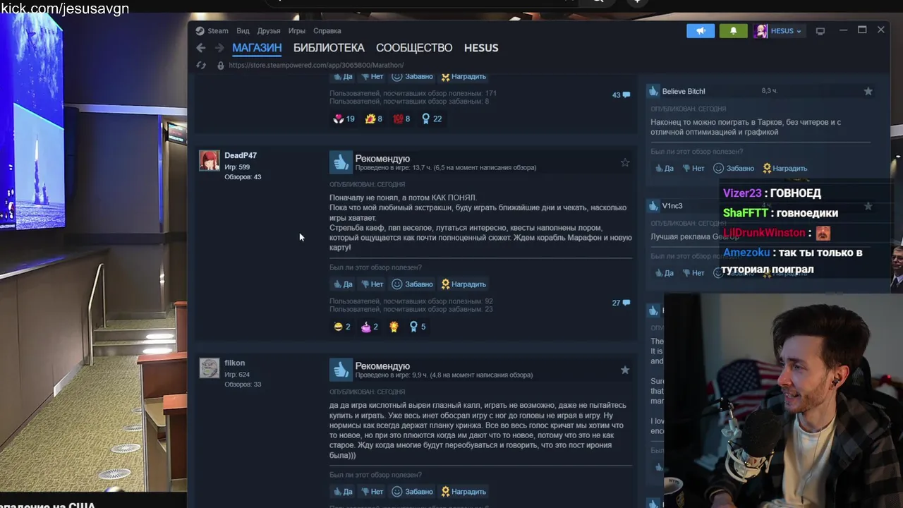Mark DeadP47's review unhelpful with Нет
903x508 pixels.
pyautogui.click(x=372, y=284)
